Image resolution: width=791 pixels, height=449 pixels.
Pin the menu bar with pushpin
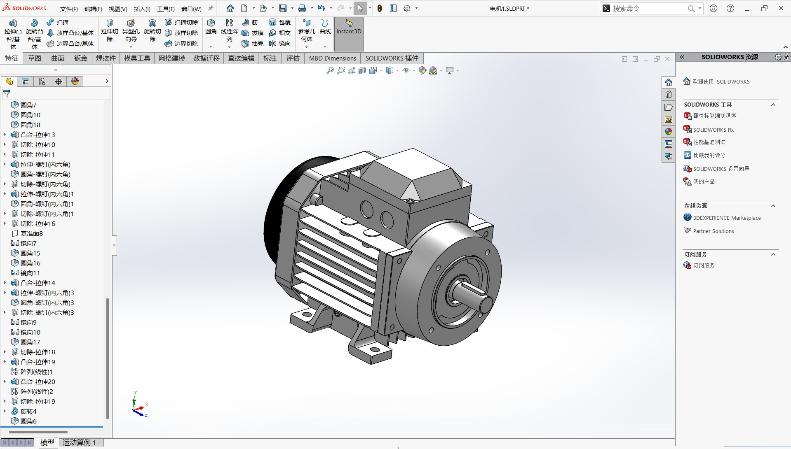[x=211, y=8]
